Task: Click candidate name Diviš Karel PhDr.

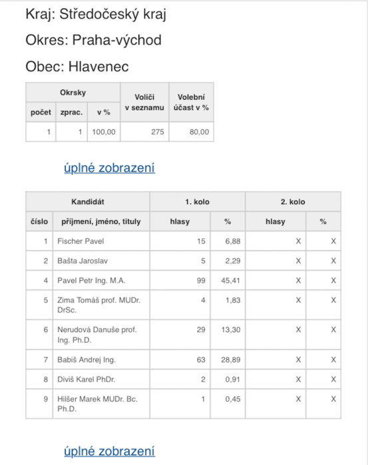Action: [87, 379]
